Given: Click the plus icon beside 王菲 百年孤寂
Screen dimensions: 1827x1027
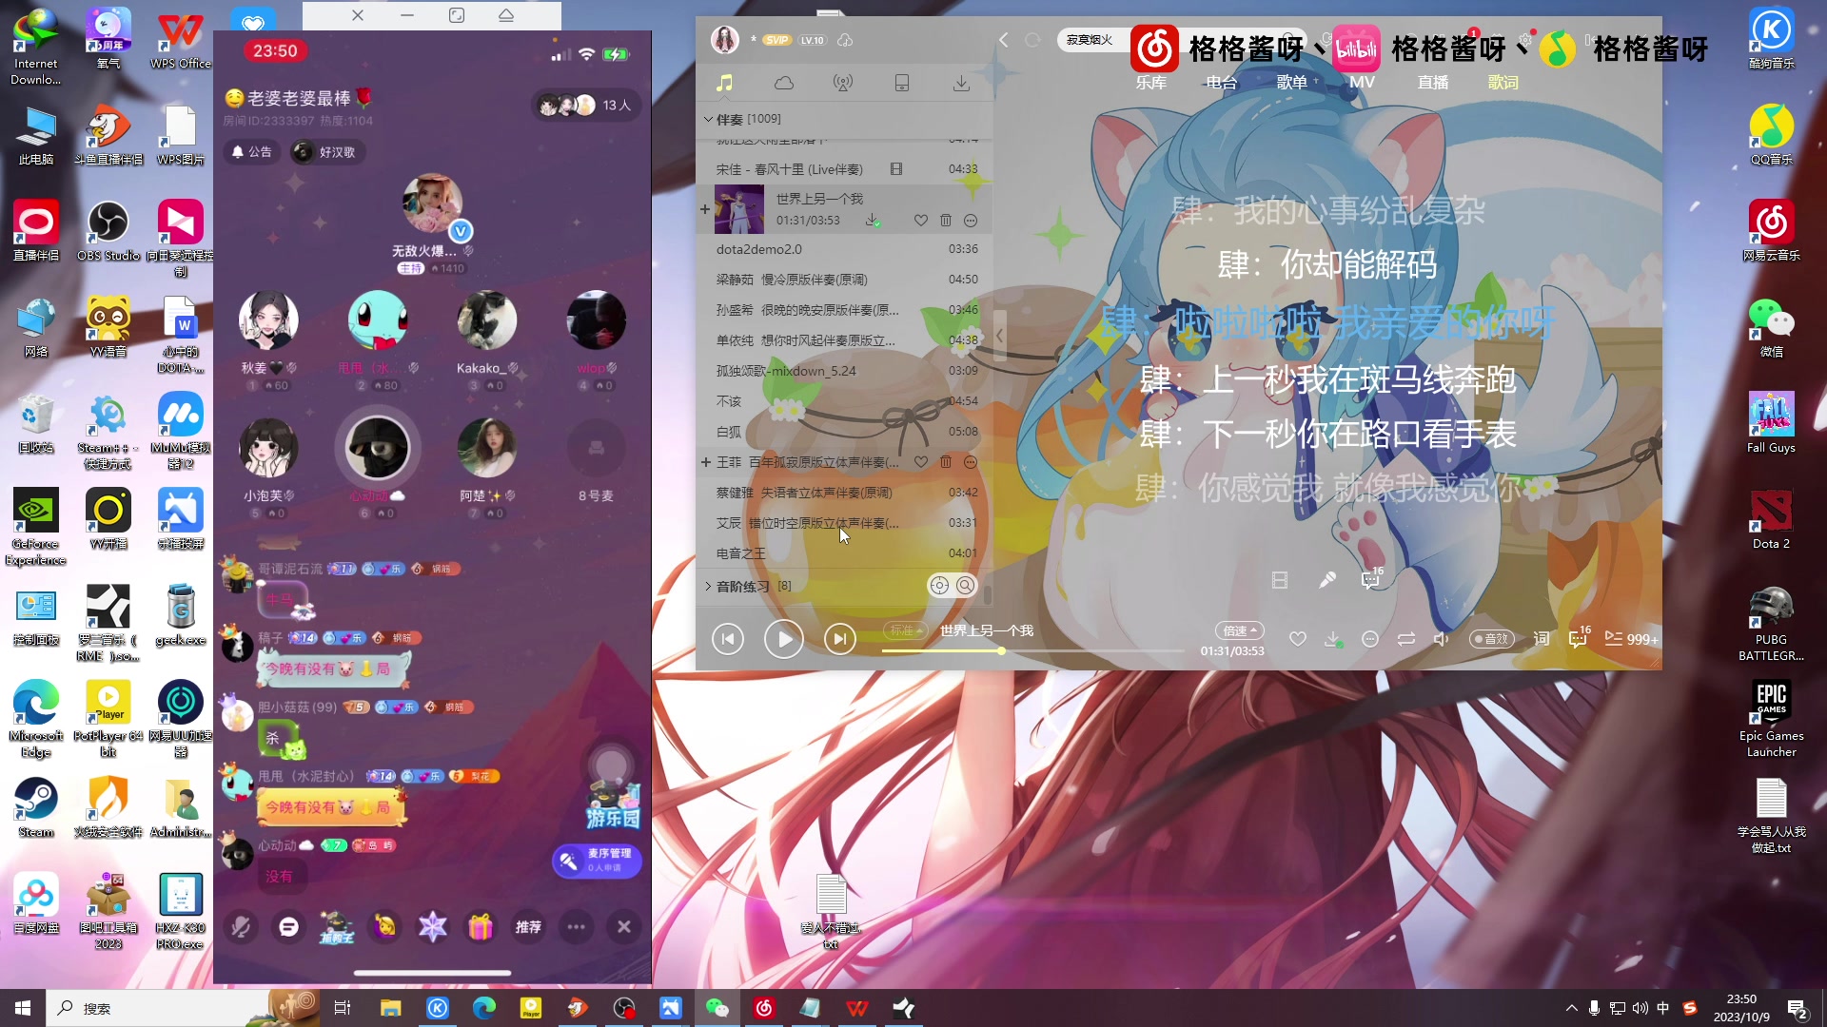Looking at the screenshot, I should pos(706,462).
